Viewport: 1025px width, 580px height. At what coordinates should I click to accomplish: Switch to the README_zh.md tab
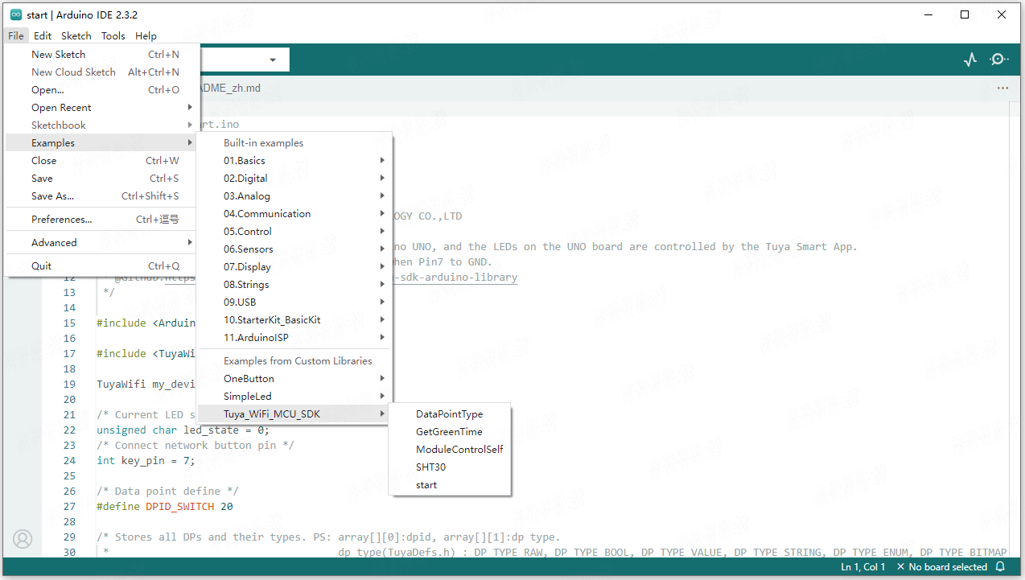(229, 88)
